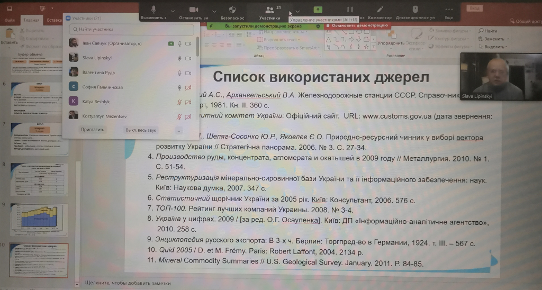Viewport: 542px width, 290px height.
Task: Toggle camera for Іван Савчук
Action: pos(188,43)
